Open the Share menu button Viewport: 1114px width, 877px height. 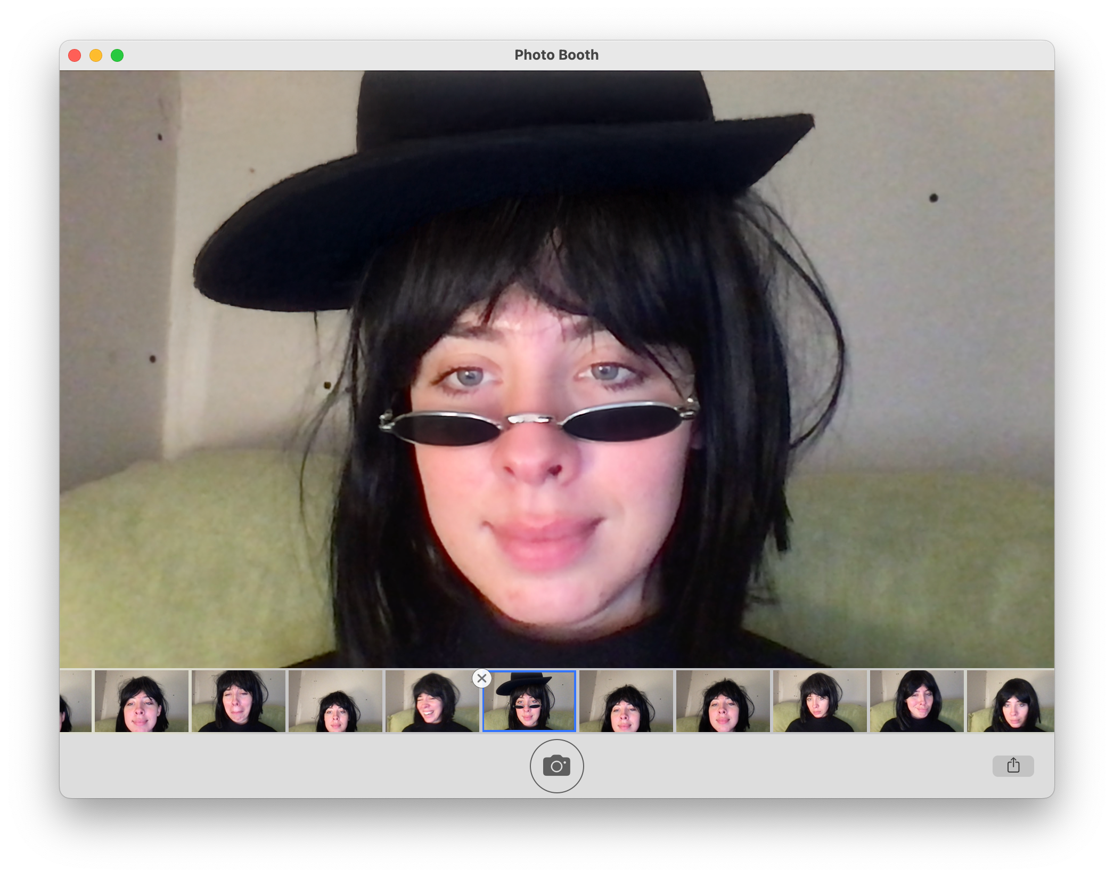click(1012, 766)
